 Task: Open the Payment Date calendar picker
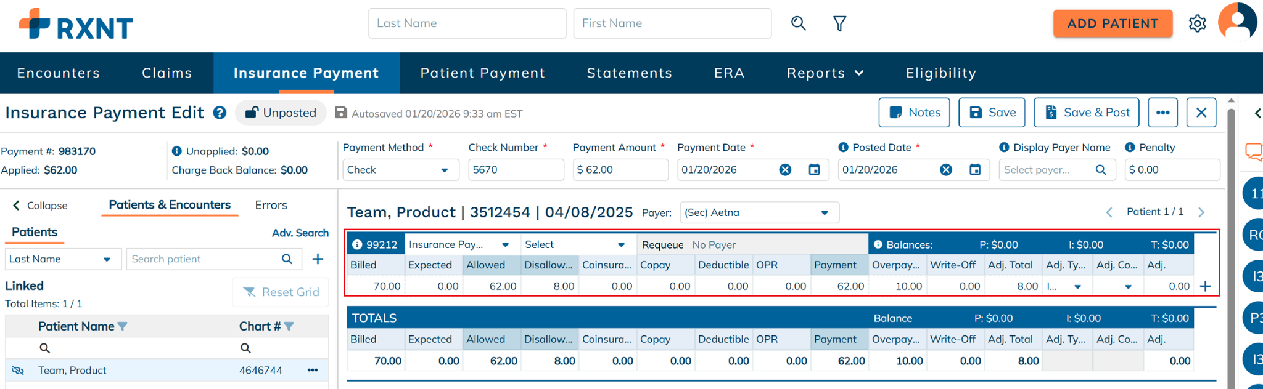(814, 169)
